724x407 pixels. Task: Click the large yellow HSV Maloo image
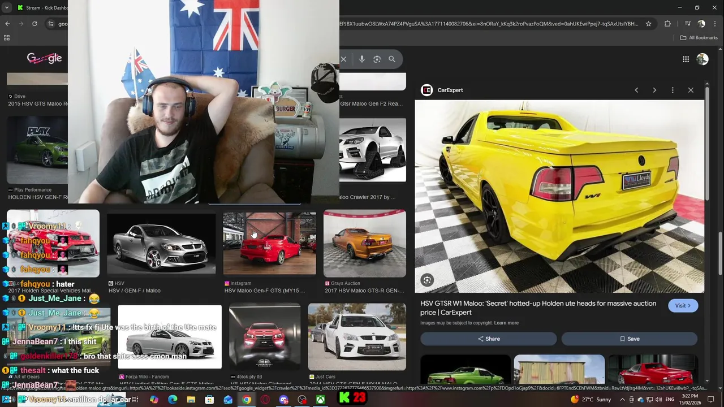[559, 197]
